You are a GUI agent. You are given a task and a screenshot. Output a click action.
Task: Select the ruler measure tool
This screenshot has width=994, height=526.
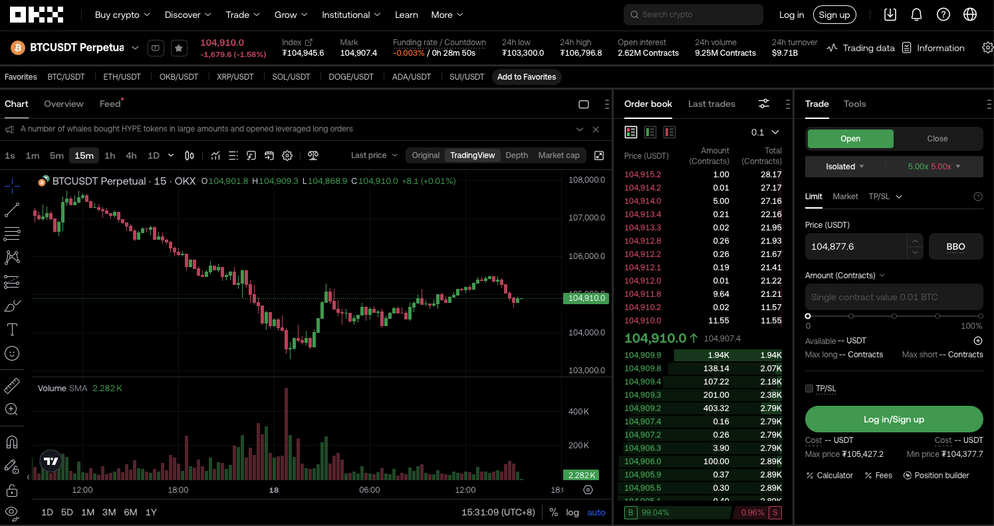tap(12, 386)
